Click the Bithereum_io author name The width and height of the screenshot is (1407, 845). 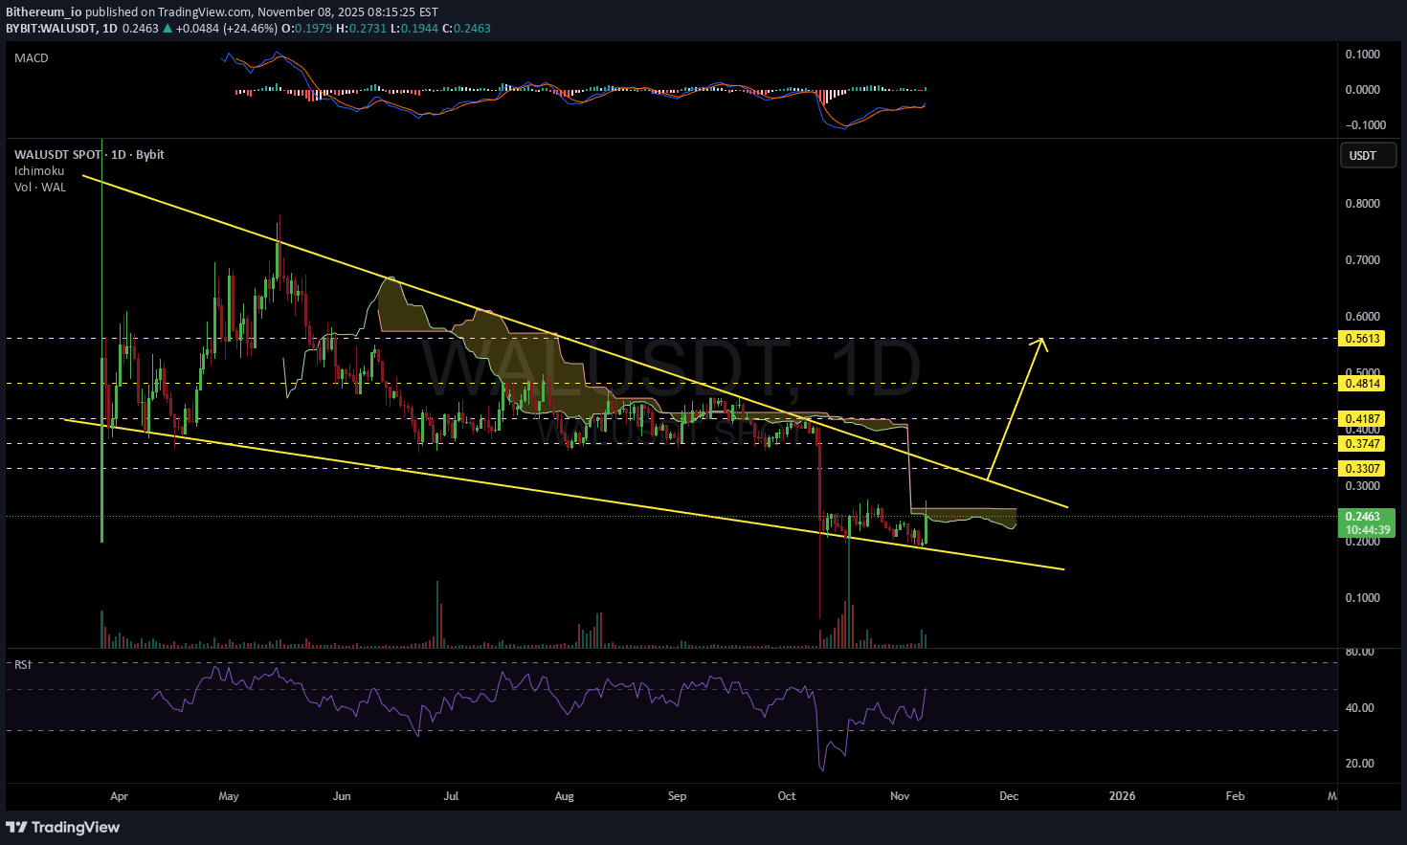[43, 12]
